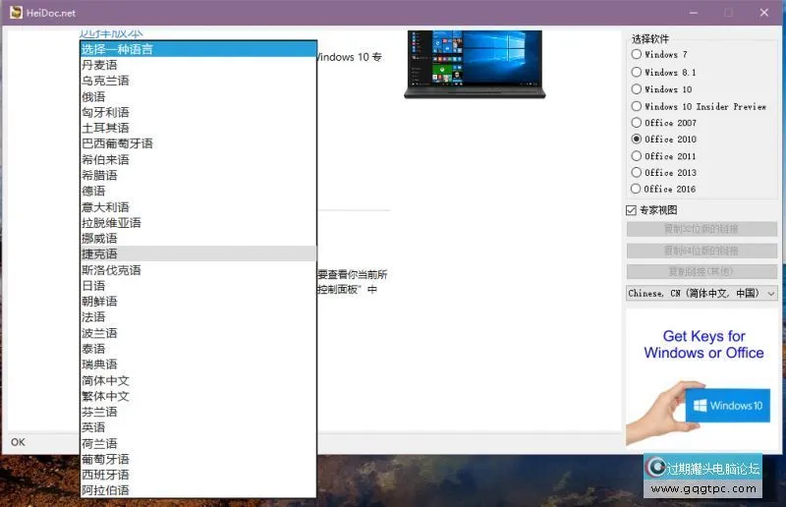
Task: Choose the Office 2013 option
Action: 637,173
